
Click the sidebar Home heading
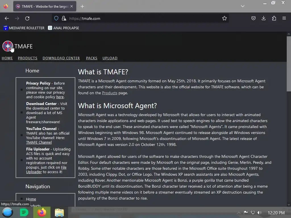[x=32, y=71]
